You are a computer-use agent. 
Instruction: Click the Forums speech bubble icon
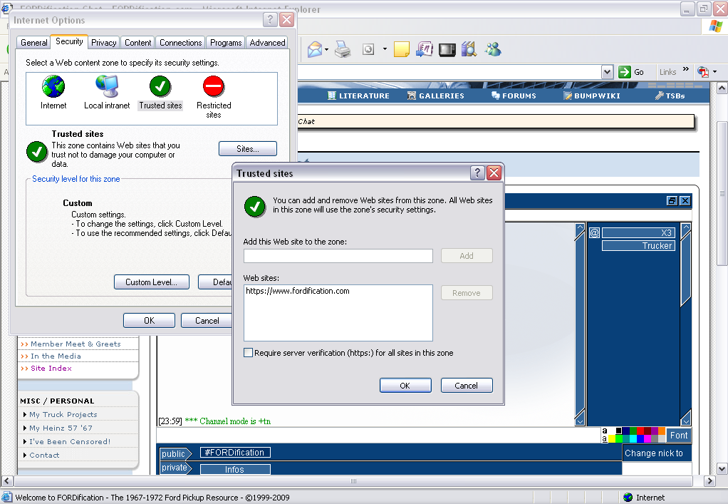pos(495,96)
